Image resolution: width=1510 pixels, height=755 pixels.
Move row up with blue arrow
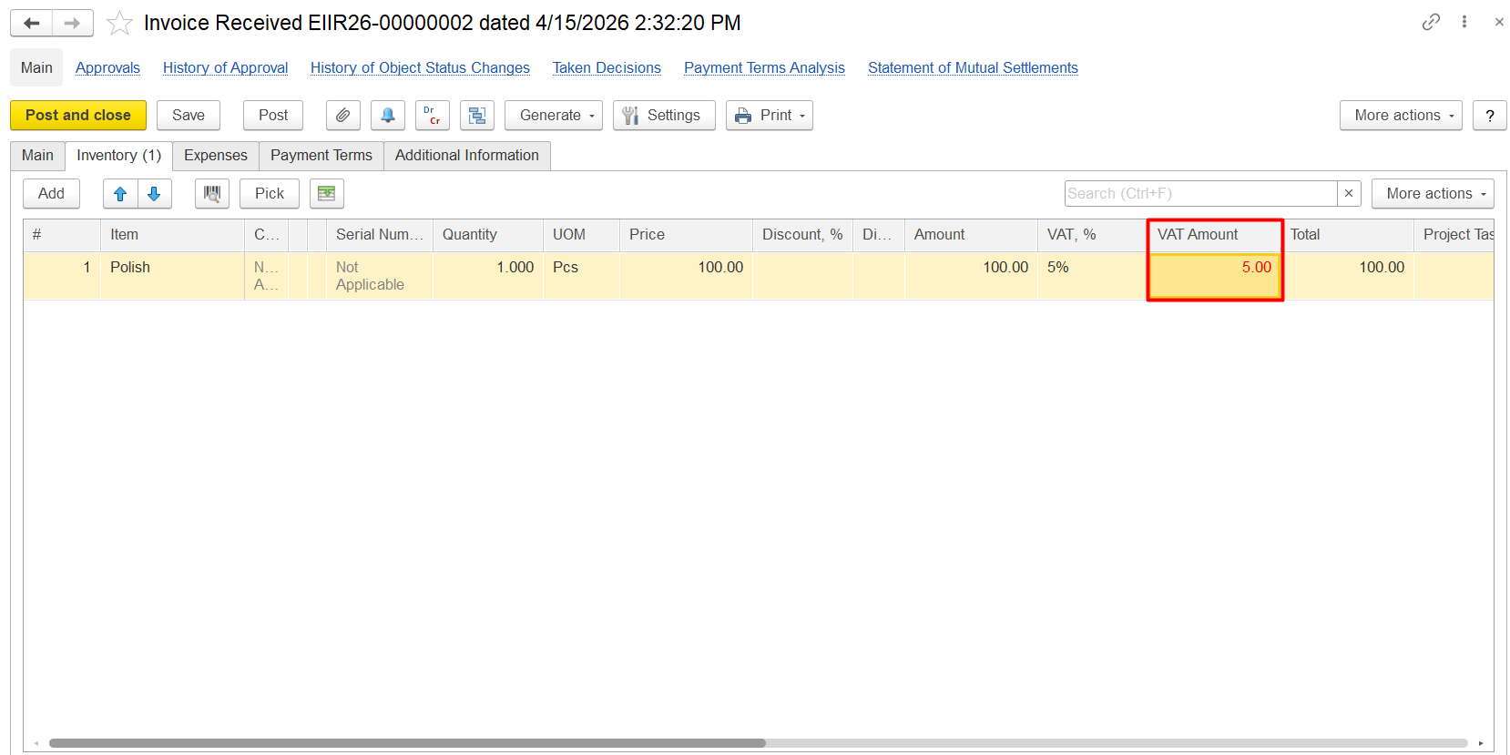pyautogui.click(x=120, y=194)
